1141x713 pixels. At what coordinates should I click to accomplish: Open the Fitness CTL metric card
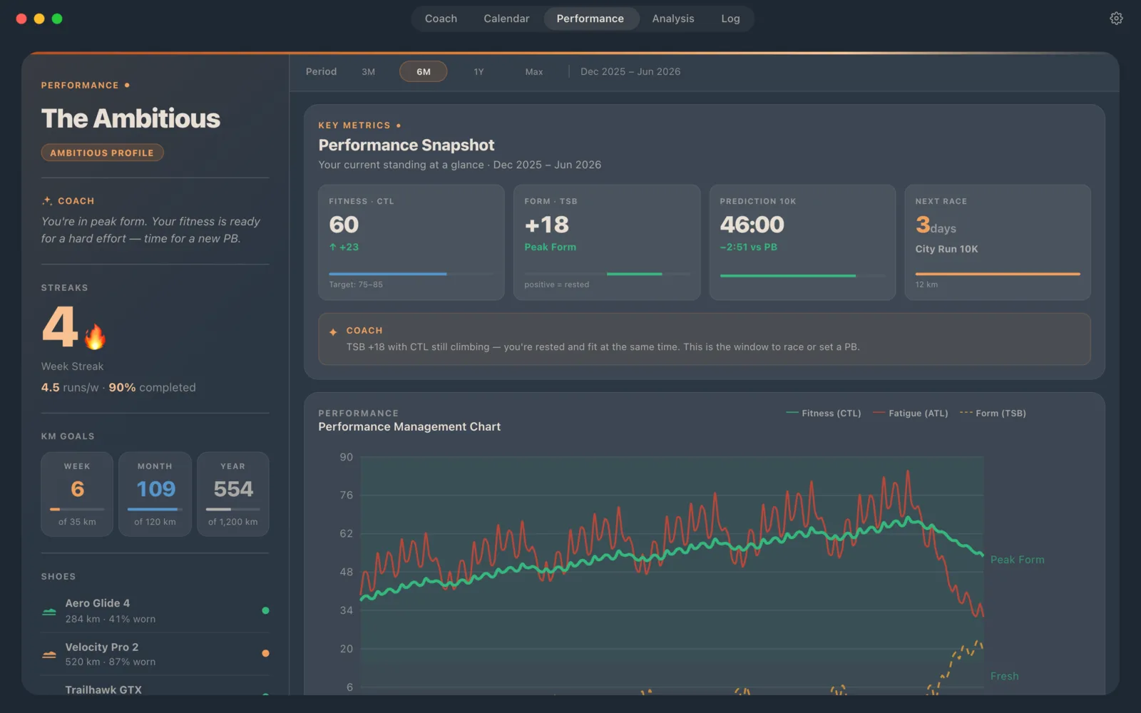point(411,242)
